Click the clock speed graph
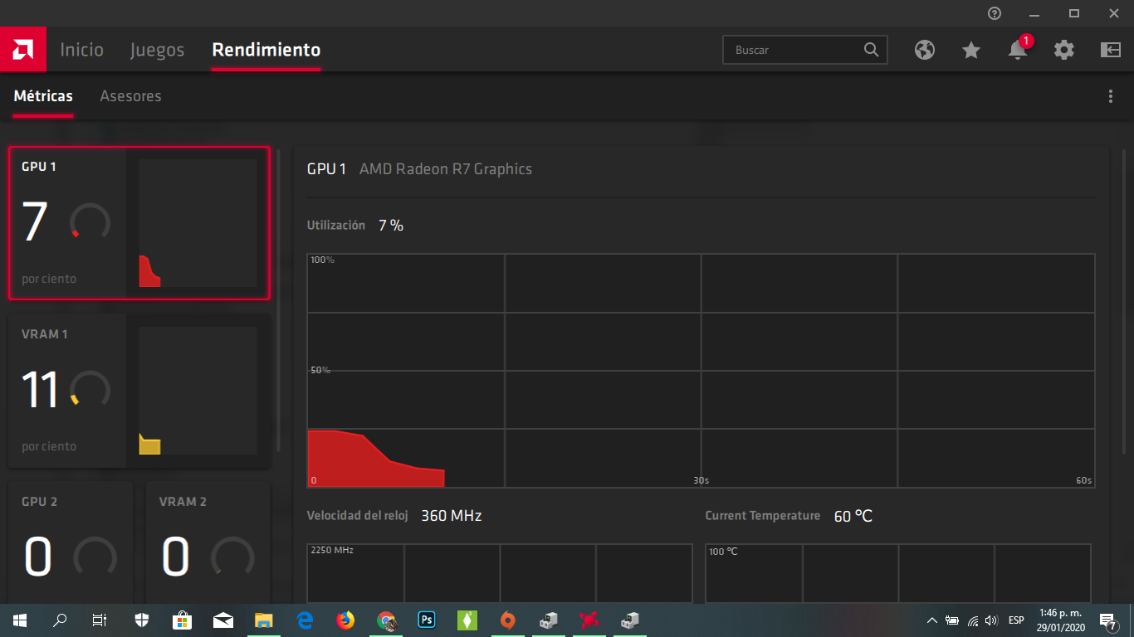 pyautogui.click(x=500, y=573)
